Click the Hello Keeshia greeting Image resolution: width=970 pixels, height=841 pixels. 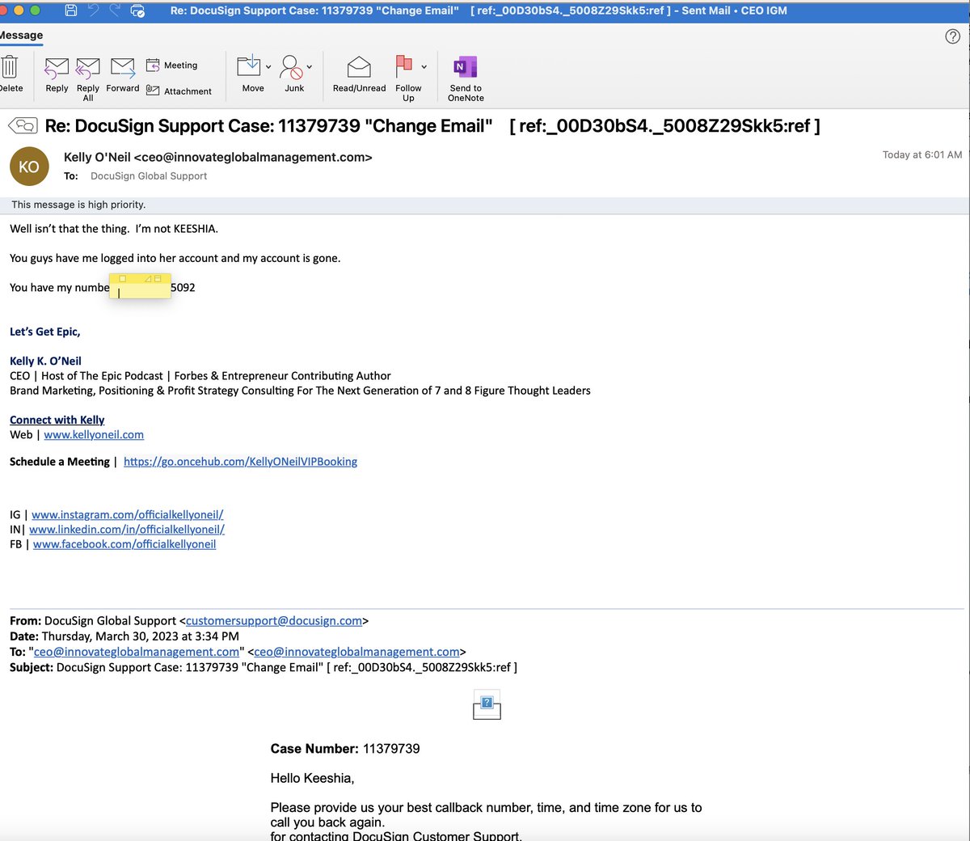312,778
